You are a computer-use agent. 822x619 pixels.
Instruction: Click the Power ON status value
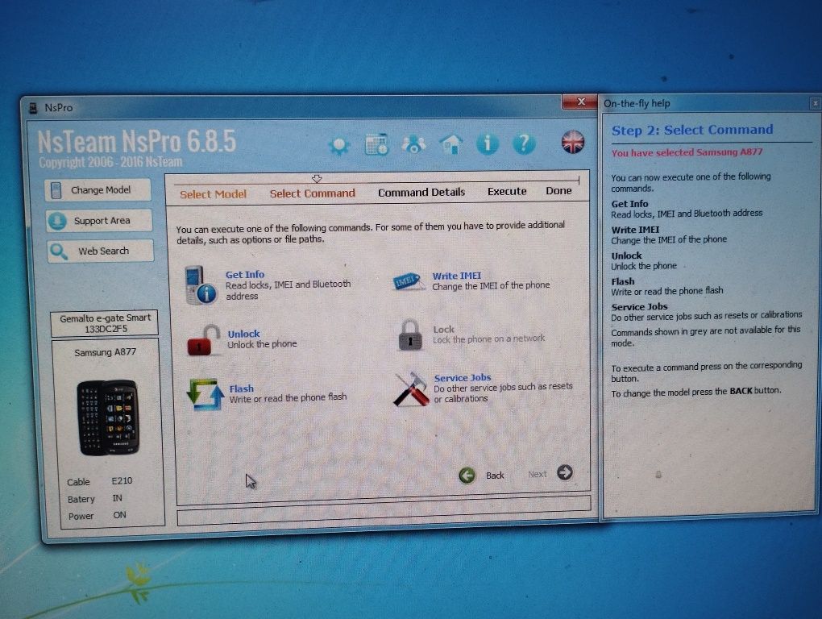coord(119,515)
